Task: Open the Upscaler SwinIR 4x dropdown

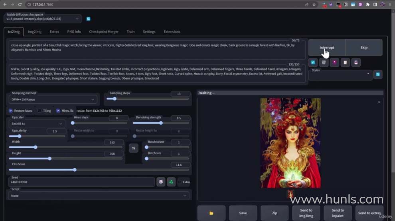Action: click(37, 124)
